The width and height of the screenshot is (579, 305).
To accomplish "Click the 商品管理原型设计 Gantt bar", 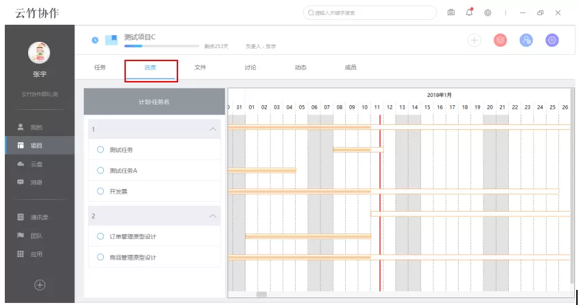I will pyautogui.click(x=399, y=257).
